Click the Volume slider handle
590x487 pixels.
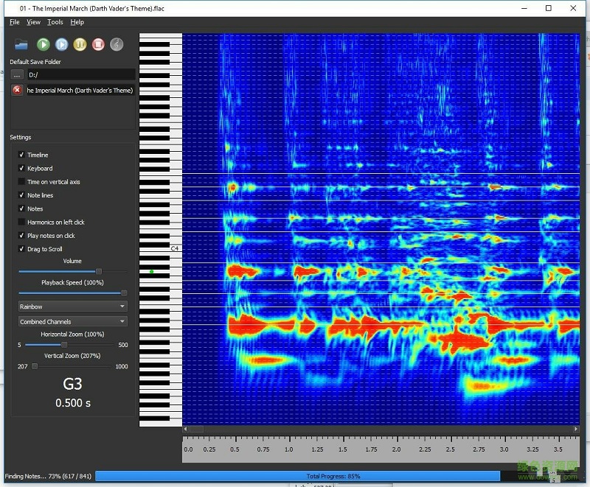[99, 271]
